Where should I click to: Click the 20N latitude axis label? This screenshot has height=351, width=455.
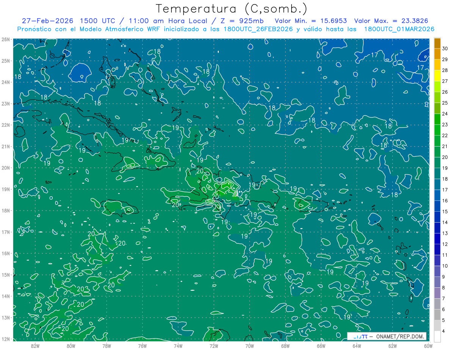coord(6,168)
